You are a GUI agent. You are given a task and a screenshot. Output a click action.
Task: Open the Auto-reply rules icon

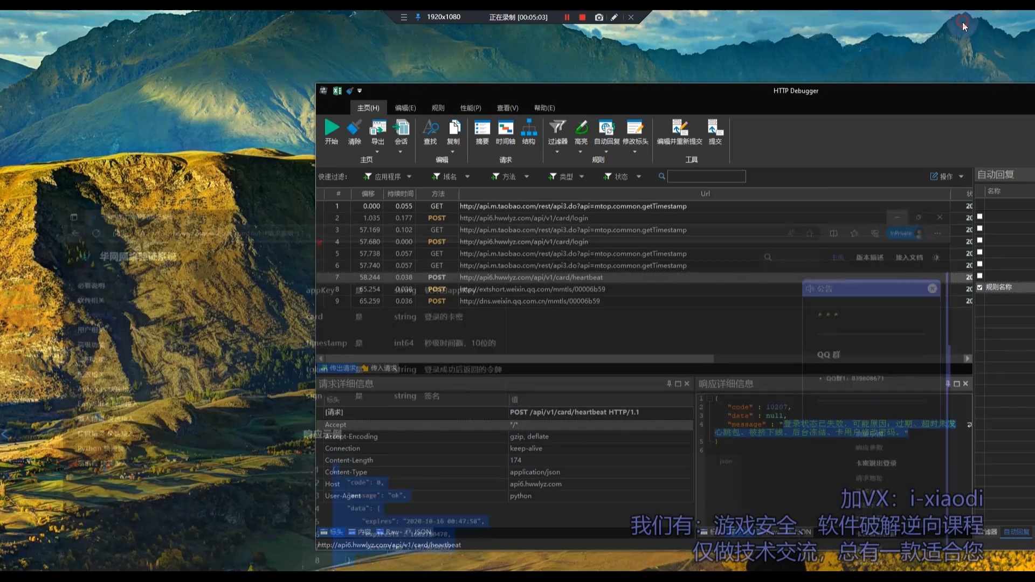point(606,128)
